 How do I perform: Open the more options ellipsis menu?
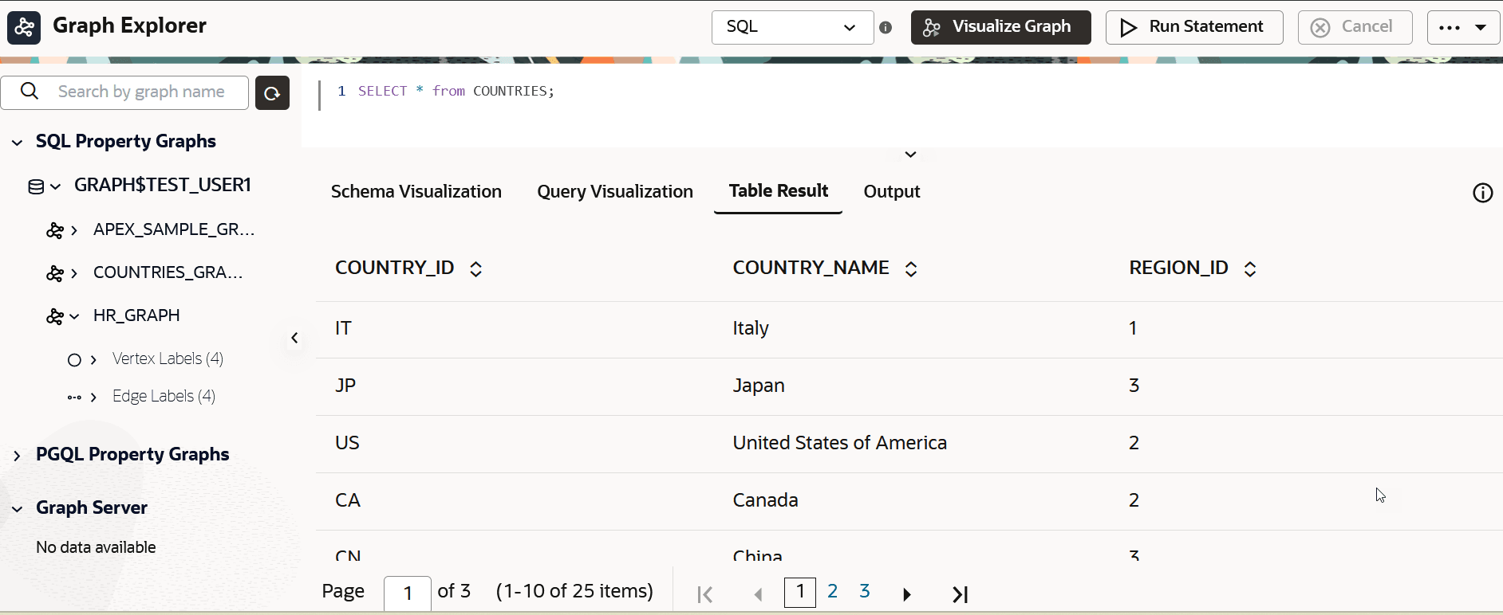pos(1463,27)
